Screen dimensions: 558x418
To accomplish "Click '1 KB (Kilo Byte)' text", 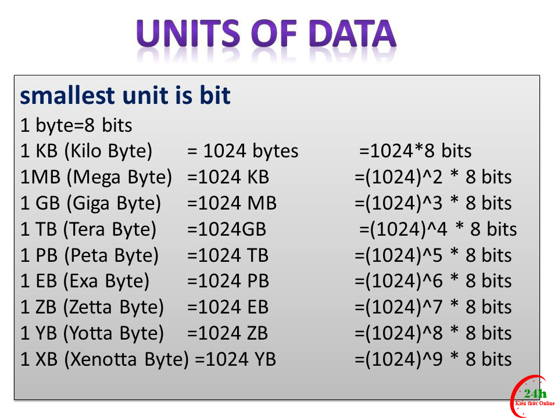I will [x=87, y=151].
